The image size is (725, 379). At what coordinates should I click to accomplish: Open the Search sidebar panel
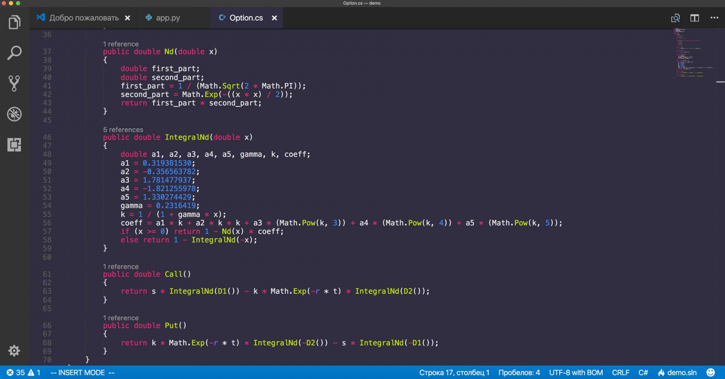14,53
